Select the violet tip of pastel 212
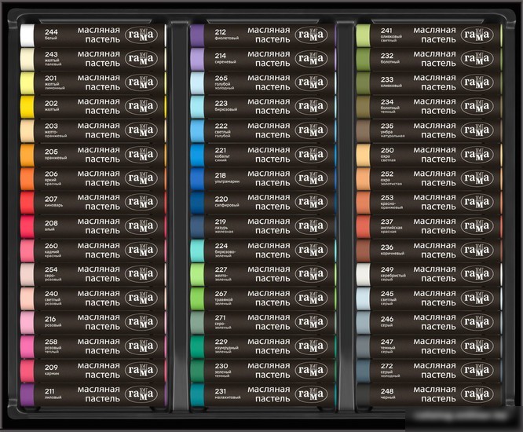Image resolution: width=523 pixels, height=432 pixels. (x=197, y=35)
